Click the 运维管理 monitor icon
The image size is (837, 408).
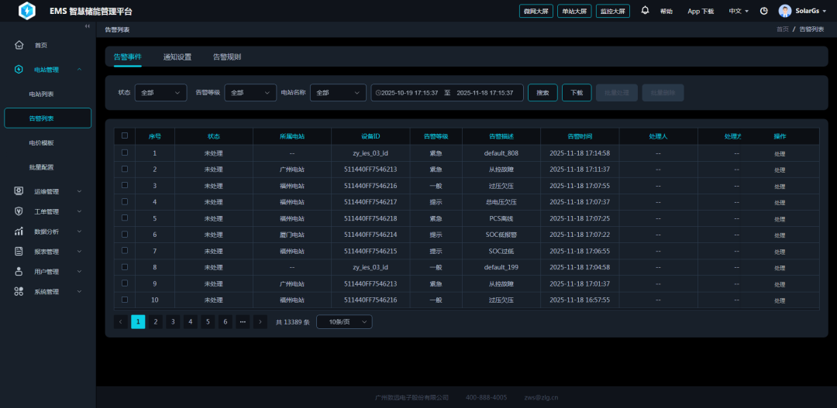coord(19,191)
